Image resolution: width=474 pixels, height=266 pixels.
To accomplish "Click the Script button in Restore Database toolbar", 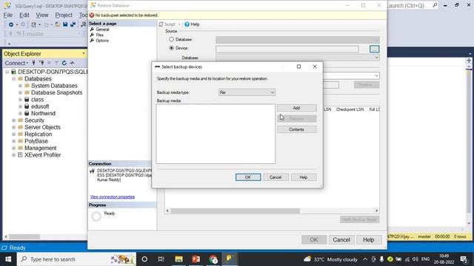I will pos(167,24).
